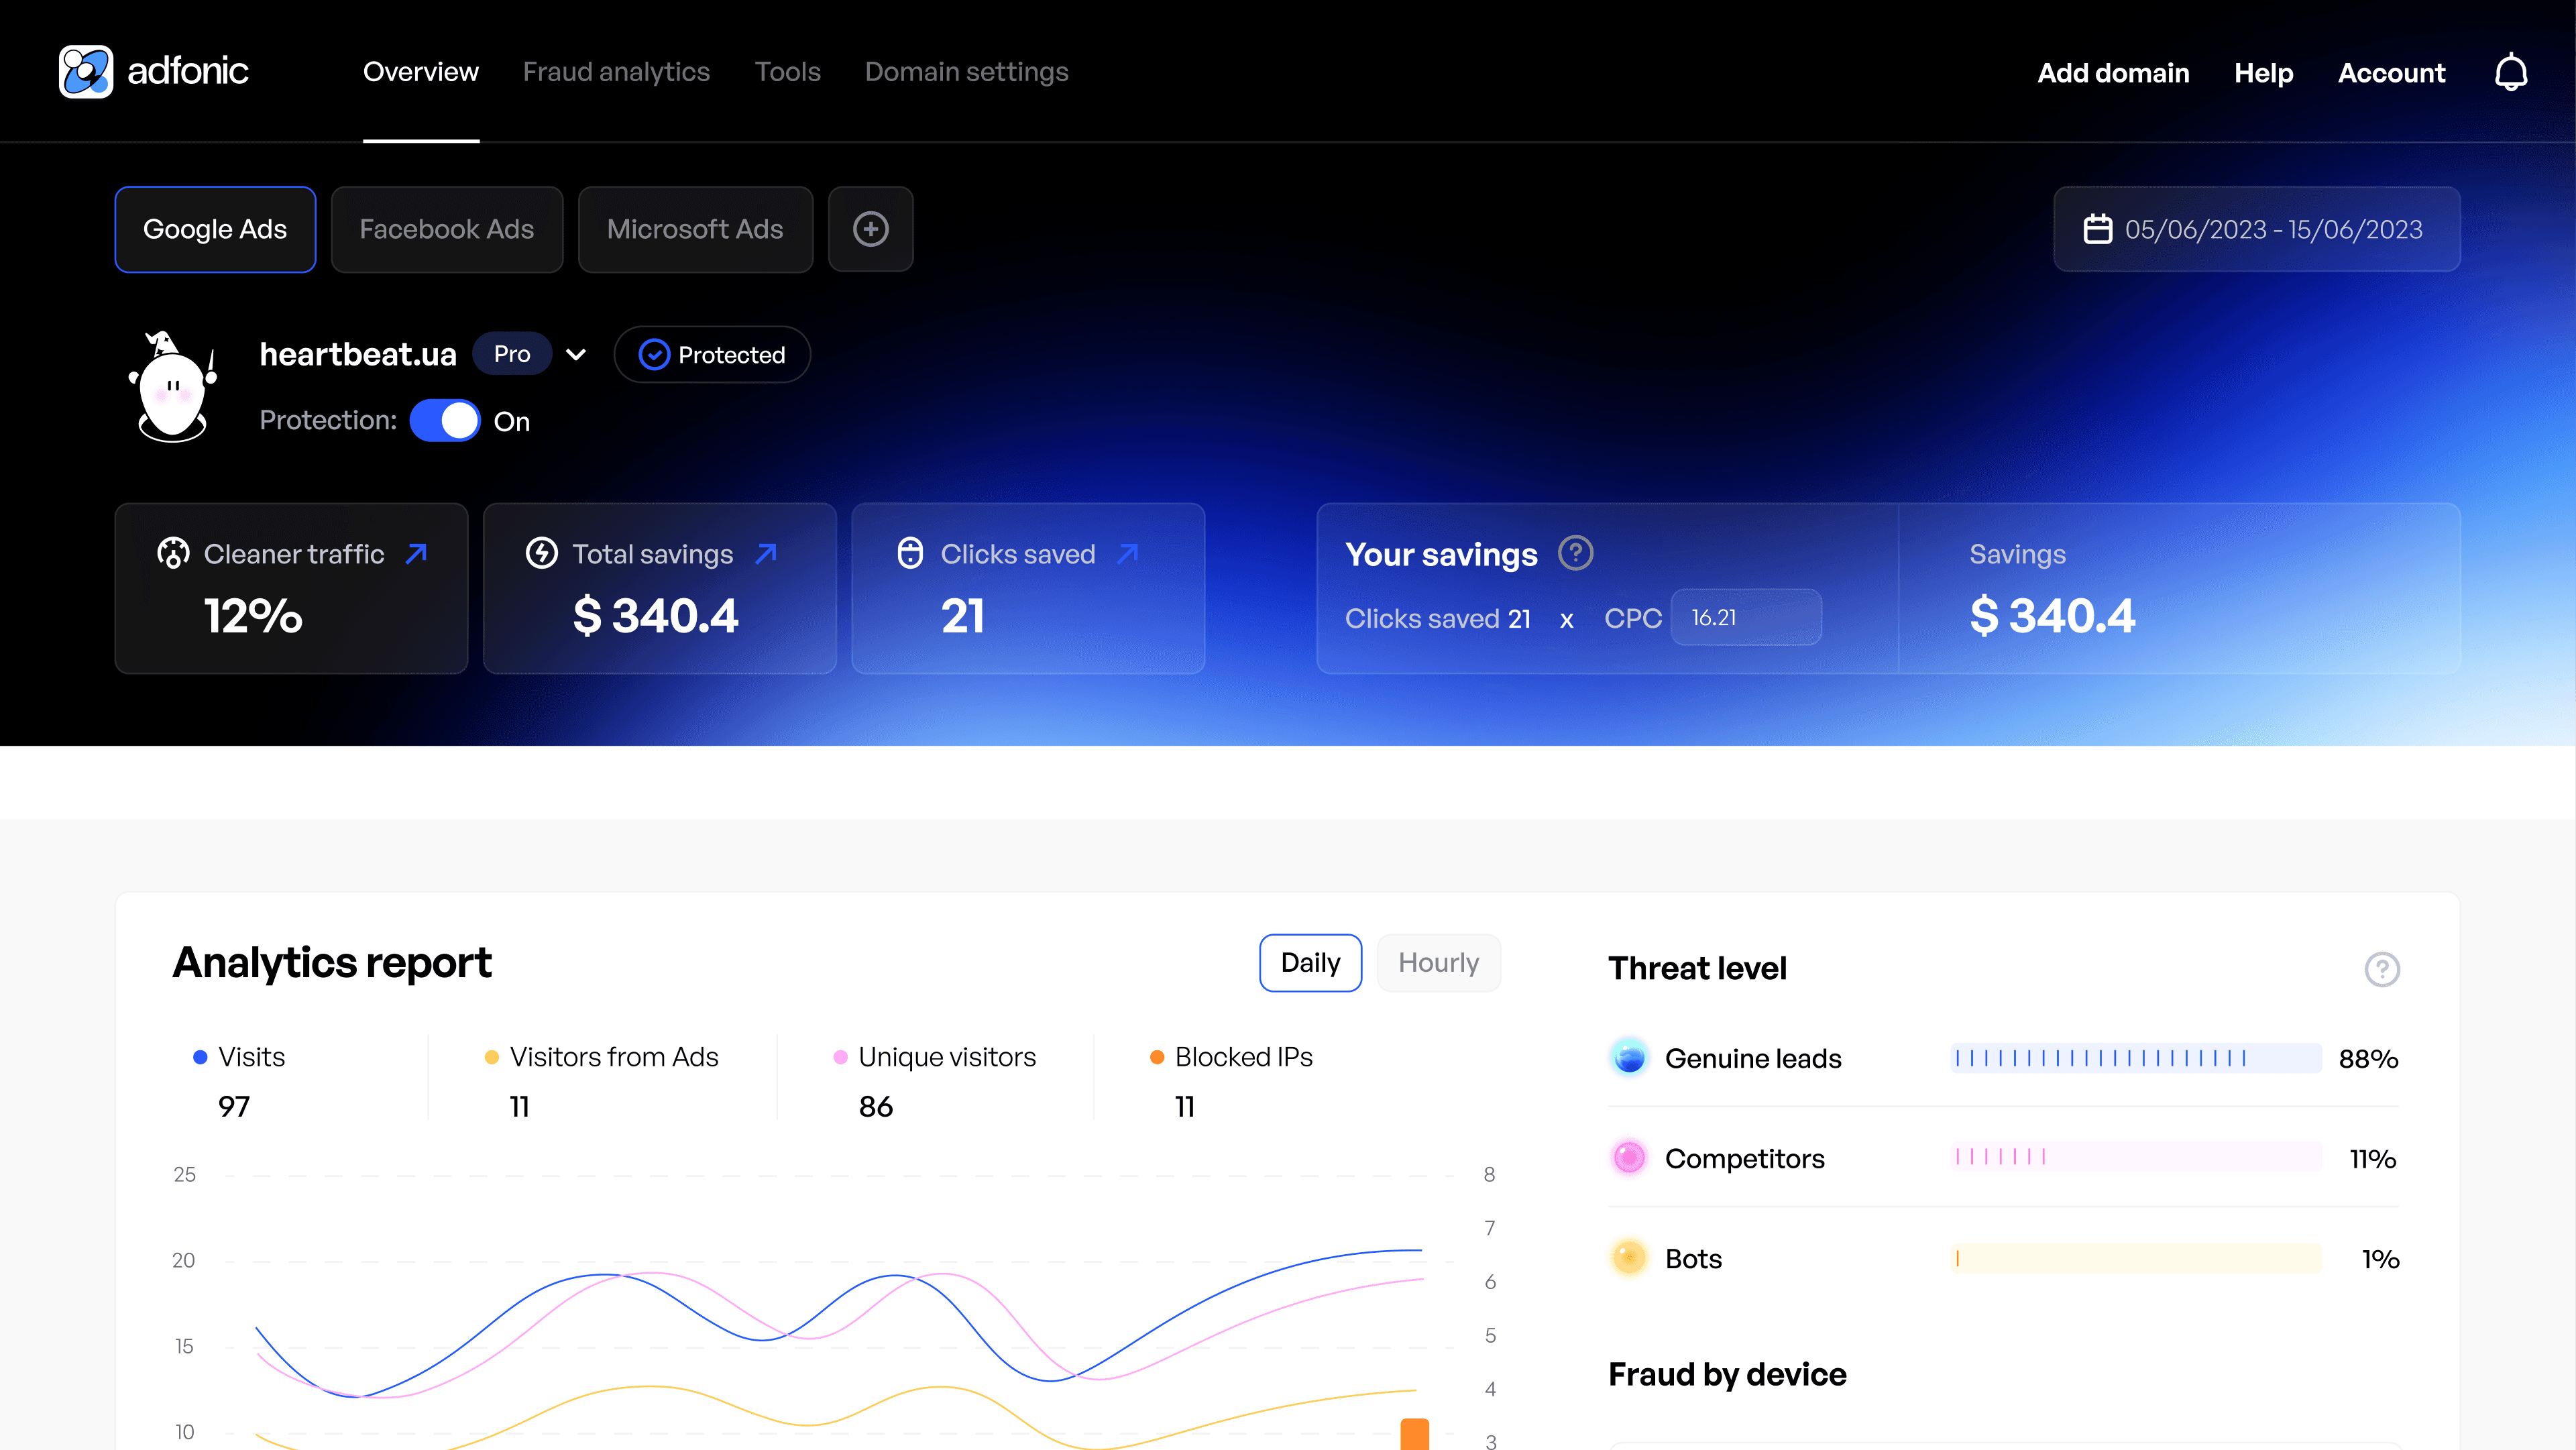Image resolution: width=2576 pixels, height=1450 pixels.
Task: Toggle the Protection switch
Action: tap(445, 421)
